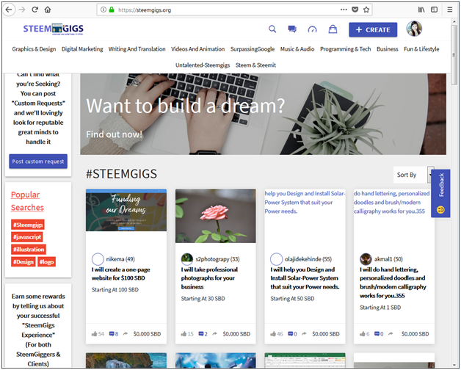The height and width of the screenshot is (370, 461).
Task: Select the #logo search tag
Action: [x=46, y=262]
